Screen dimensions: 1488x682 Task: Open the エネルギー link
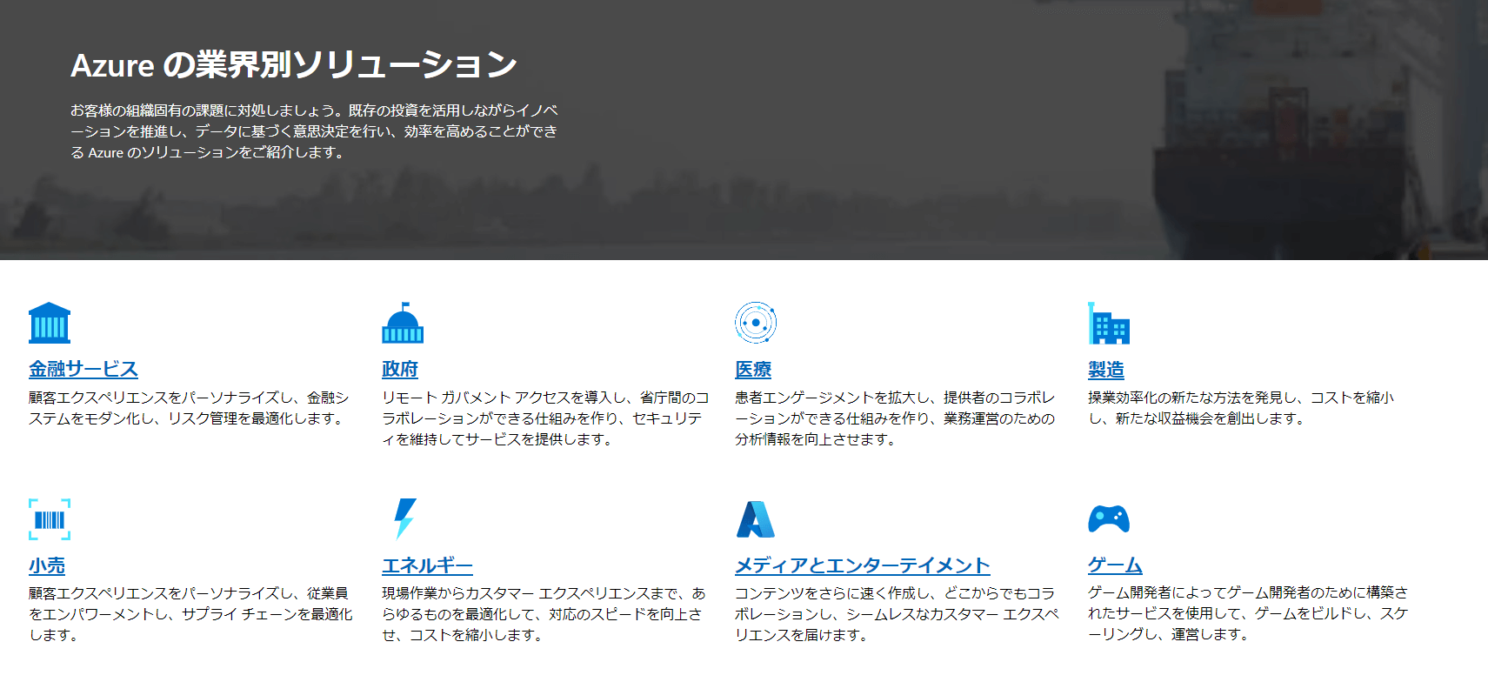427,565
